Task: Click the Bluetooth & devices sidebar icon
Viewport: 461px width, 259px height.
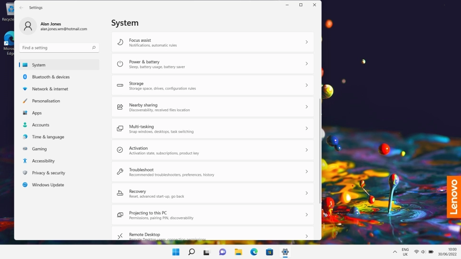Action: coord(25,77)
